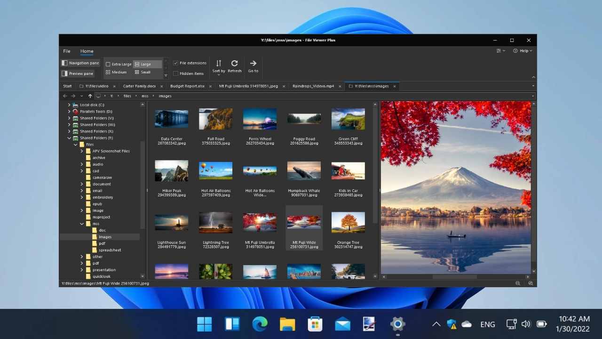Open the File menu
The height and width of the screenshot is (339, 602).
click(x=67, y=51)
